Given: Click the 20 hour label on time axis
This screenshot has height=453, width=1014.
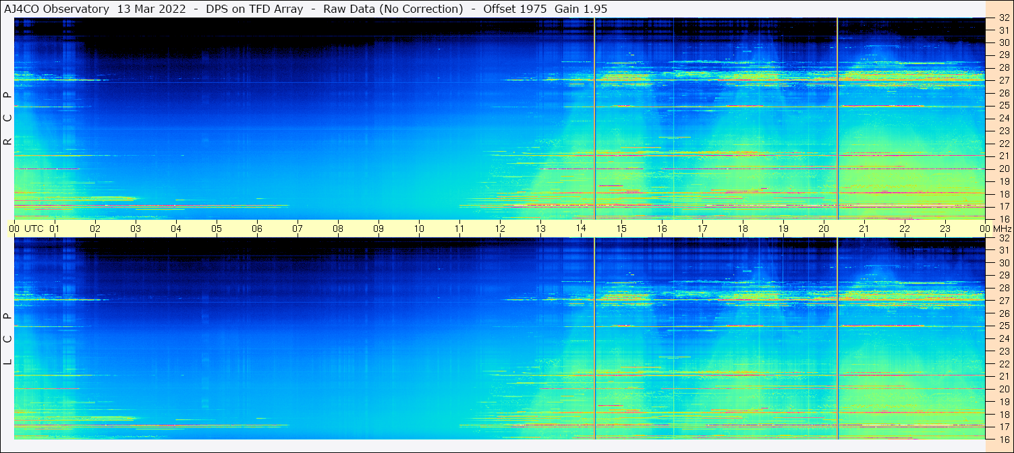Looking at the screenshot, I should point(824,229).
